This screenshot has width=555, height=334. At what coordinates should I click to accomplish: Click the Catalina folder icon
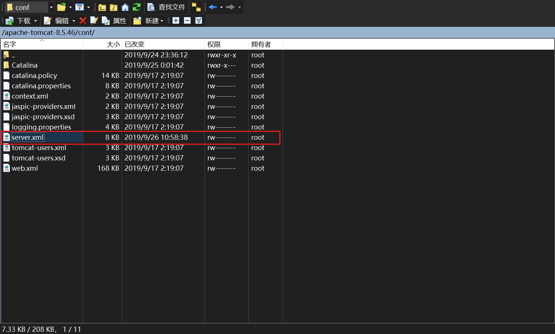[x=6, y=65]
